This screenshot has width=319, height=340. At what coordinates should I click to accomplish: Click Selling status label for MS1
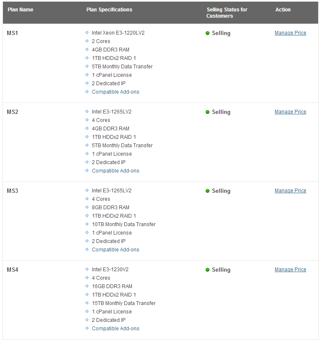pos(221,33)
